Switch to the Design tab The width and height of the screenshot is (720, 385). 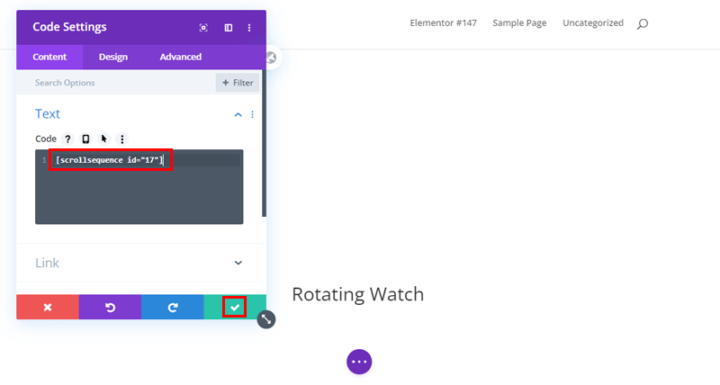[113, 57]
